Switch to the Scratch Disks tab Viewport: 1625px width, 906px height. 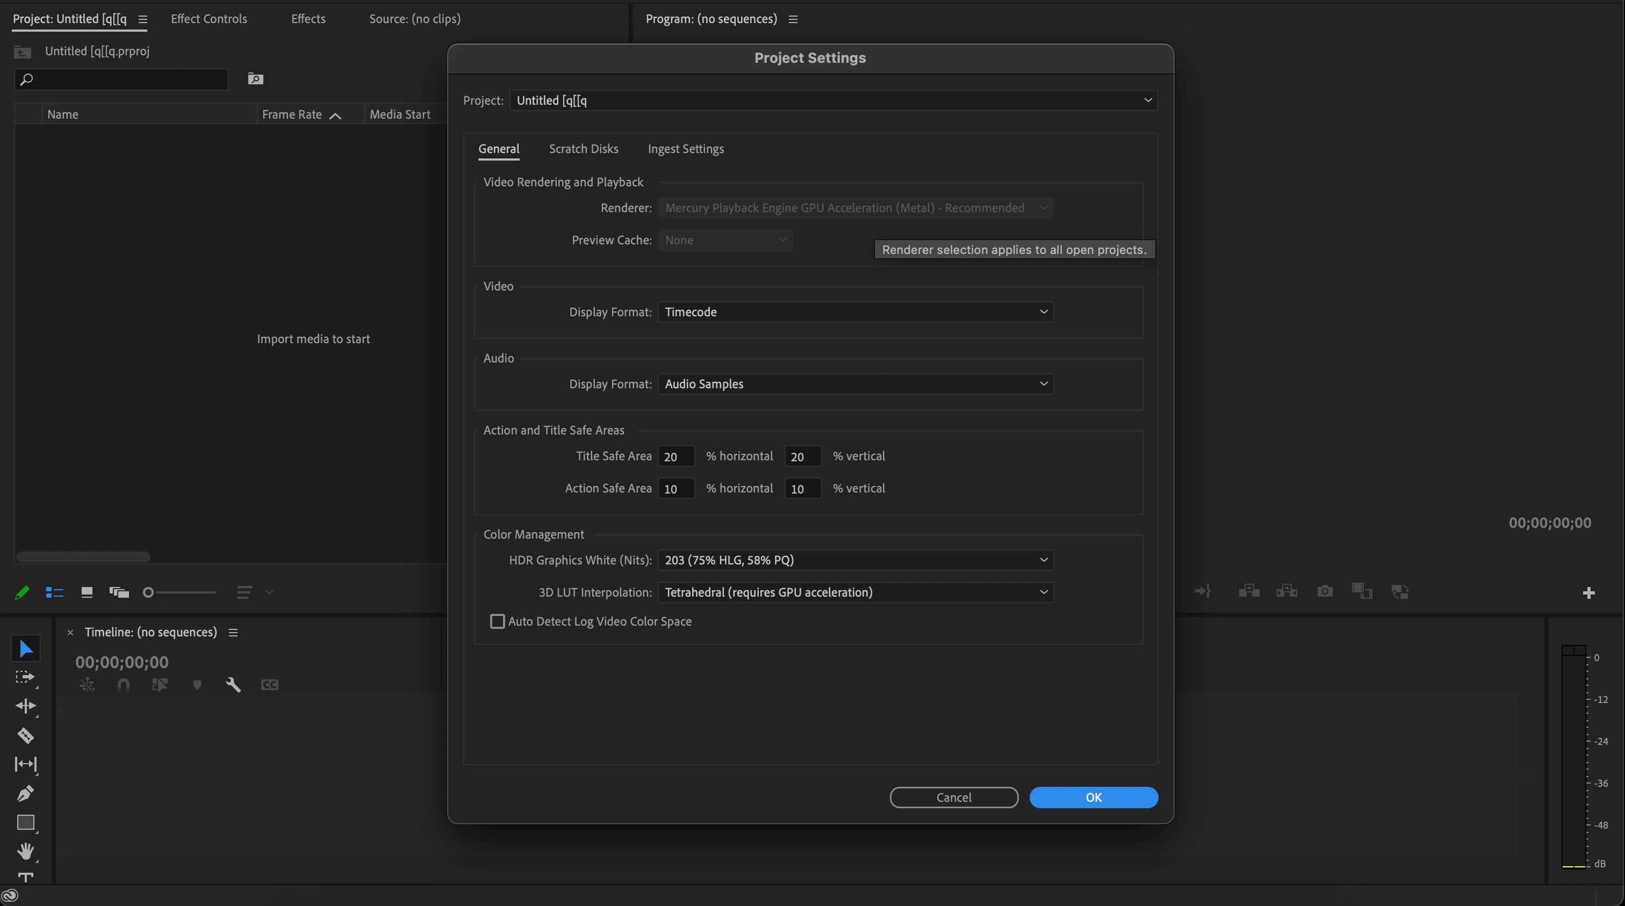pyautogui.click(x=583, y=149)
